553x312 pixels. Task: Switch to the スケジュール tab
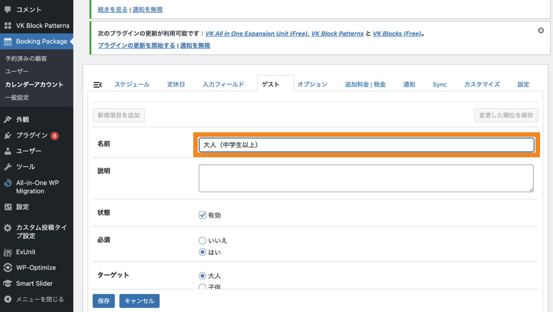pyautogui.click(x=132, y=84)
